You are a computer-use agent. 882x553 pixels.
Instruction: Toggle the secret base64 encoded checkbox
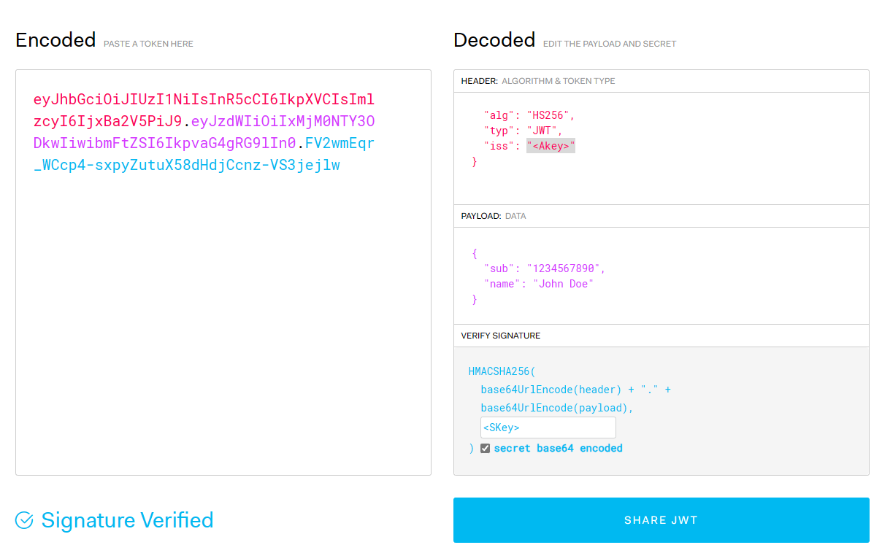coord(486,449)
